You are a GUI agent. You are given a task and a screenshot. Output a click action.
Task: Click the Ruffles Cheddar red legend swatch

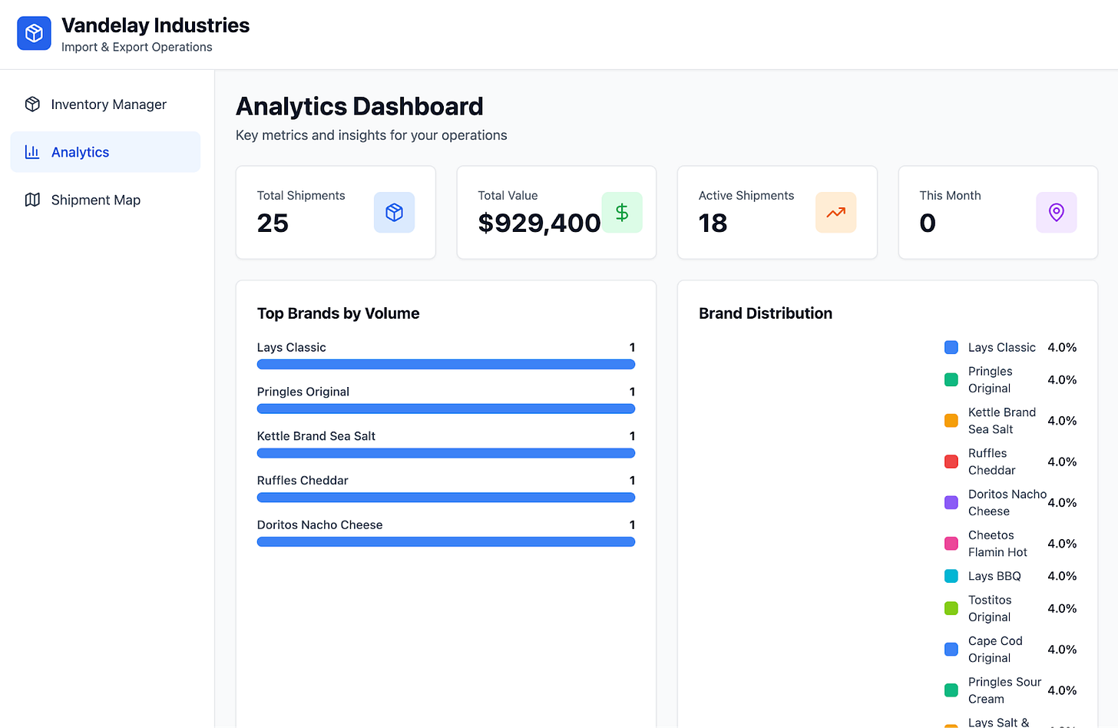pyautogui.click(x=951, y=462)
